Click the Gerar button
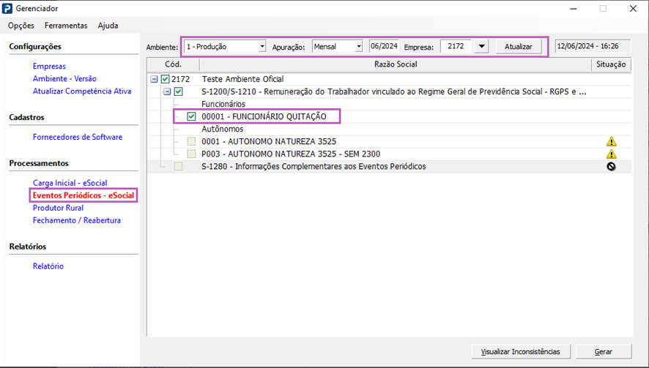The height and width of the screenshot is (368, 649). click(603, 352)
